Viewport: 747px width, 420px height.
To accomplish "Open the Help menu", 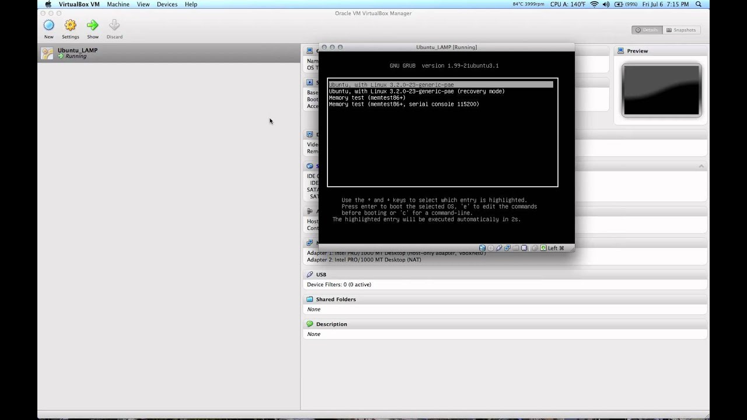I will (x=191, y=4).
